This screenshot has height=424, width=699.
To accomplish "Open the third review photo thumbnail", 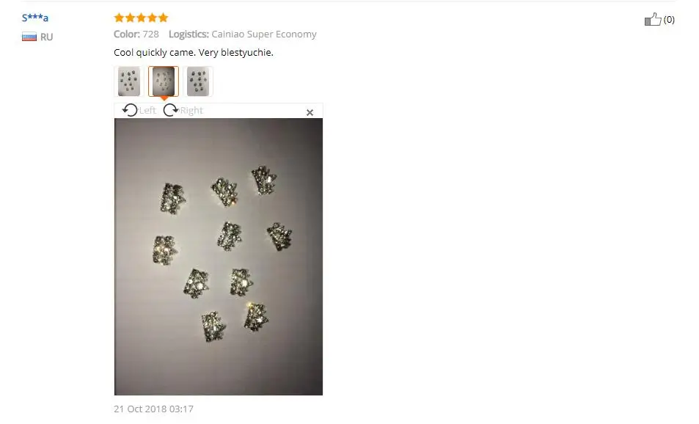I will pos(198,81).
